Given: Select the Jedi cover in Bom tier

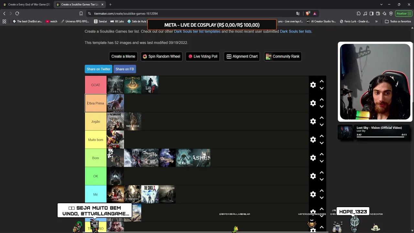Looking at the screenshot, I should [x=133, y=158].
